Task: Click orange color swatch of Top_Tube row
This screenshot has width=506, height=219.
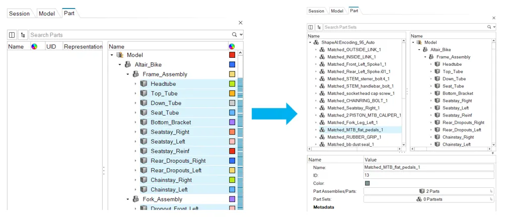Action: (x=232, y=93)
